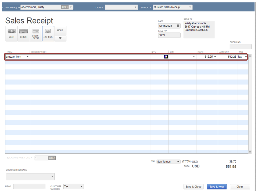Select the Cash payment method
Image resolution: width=258 pixels, height=193 pixels.
pyautogui.click(x=11, y=34)
